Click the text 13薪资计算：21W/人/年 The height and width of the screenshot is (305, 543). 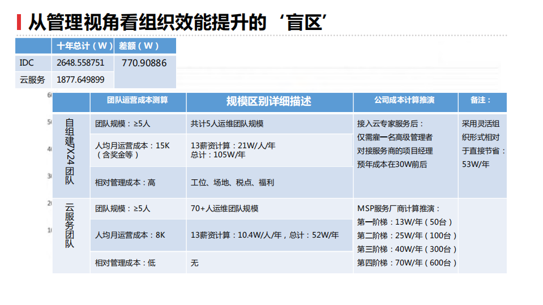233,146
